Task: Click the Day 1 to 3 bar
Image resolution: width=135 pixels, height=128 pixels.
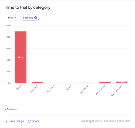Action: (37, 83)
